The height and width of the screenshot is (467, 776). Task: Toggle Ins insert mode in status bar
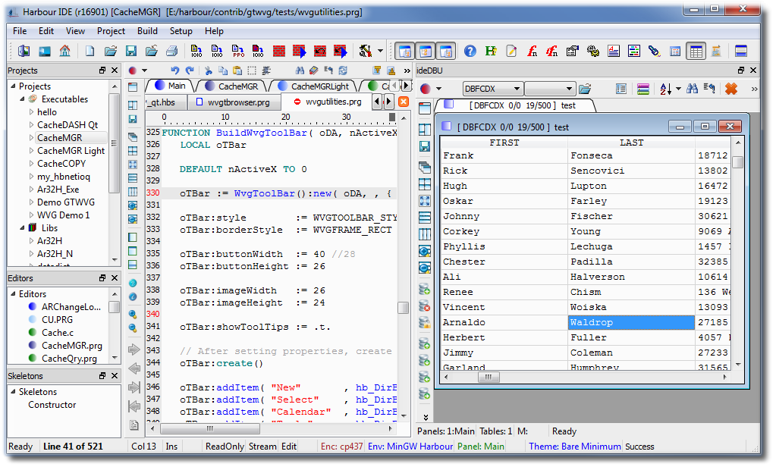(172, 447)
